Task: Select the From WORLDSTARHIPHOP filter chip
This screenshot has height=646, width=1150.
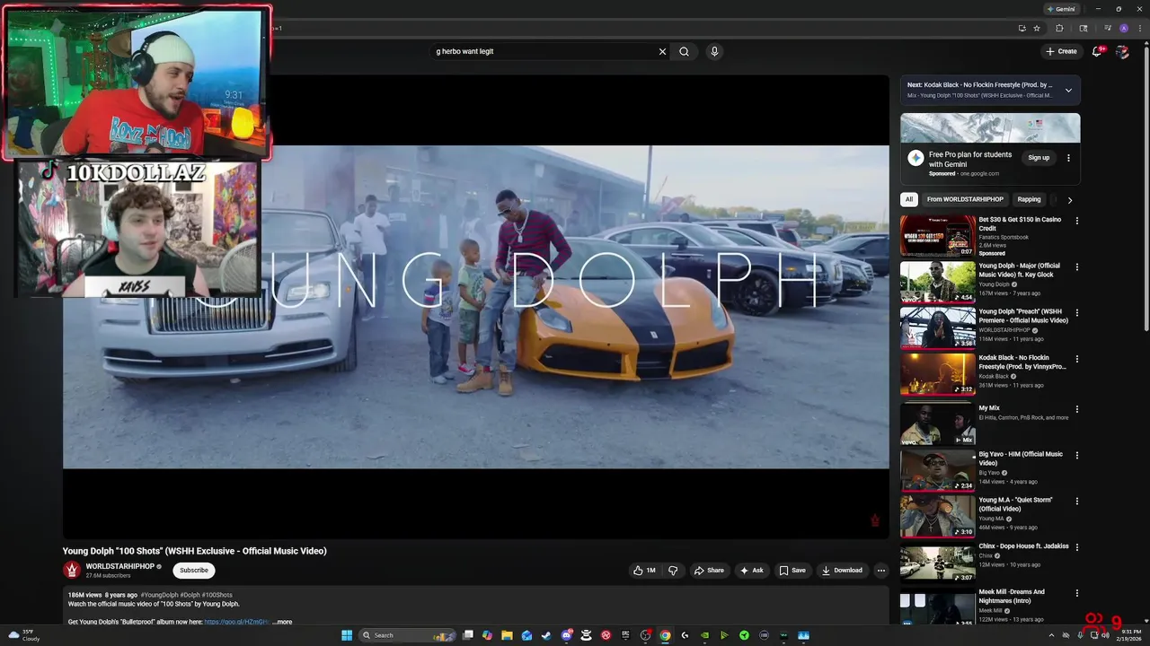Action: (x=965, y=199)
